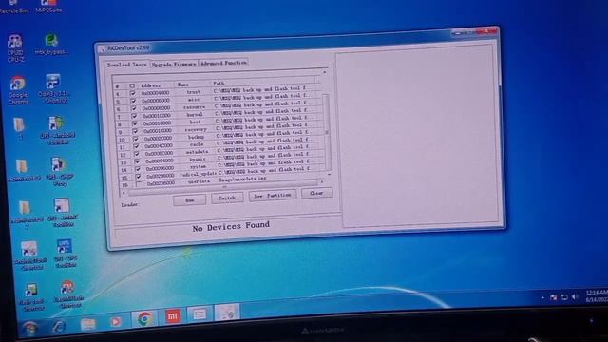Click the Dev Partition button
The image size is (608, 342).
[x=273, y=196]
